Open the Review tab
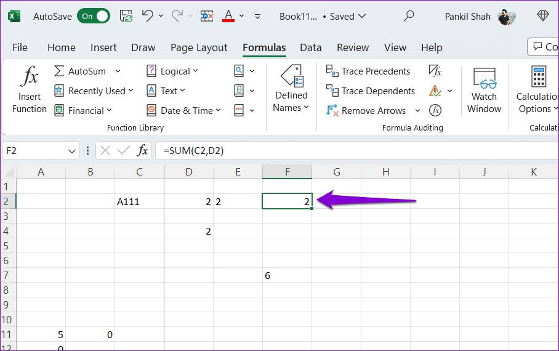 [x=353, y=47]
